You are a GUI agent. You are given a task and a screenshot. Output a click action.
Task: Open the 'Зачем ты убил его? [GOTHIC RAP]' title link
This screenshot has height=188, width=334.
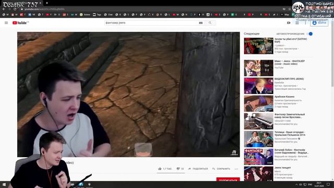[x=291, y=41]
